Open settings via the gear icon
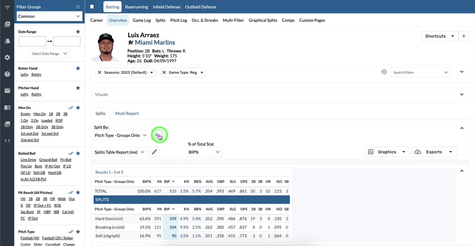This screenshot has width=475, height=246. coord(7,57)
